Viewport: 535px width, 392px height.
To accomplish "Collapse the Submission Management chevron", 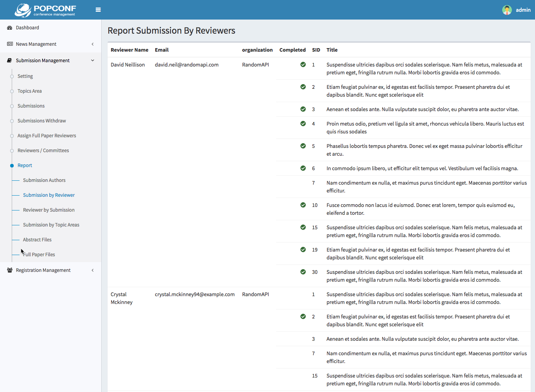I will coord(93,61).
